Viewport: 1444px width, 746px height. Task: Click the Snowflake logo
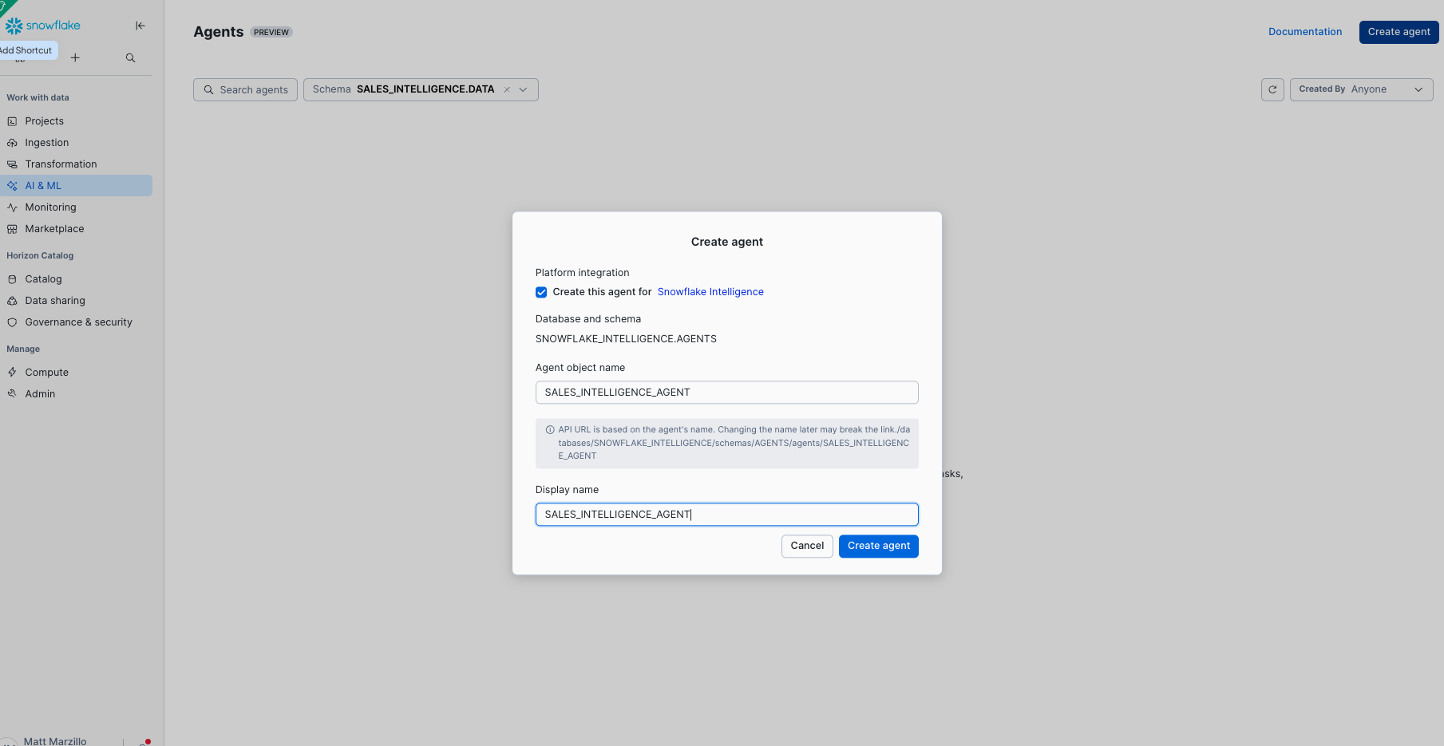43,26
